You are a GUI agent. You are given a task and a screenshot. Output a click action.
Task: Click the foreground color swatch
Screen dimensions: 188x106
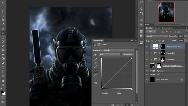(2, 92)
